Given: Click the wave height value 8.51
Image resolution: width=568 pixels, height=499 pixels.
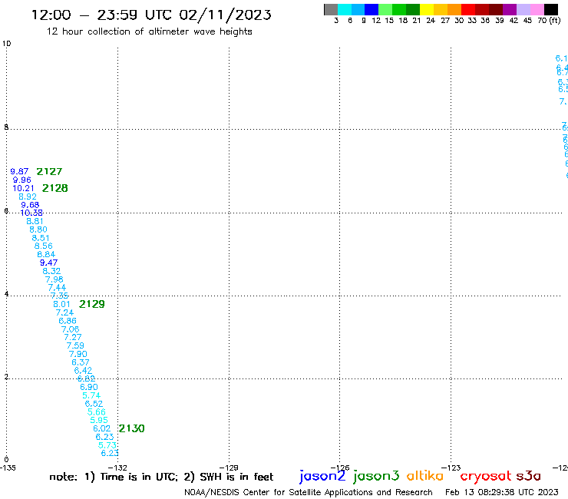Looking at the screenshot, I should pyautogui.click(x=41, y=238).
